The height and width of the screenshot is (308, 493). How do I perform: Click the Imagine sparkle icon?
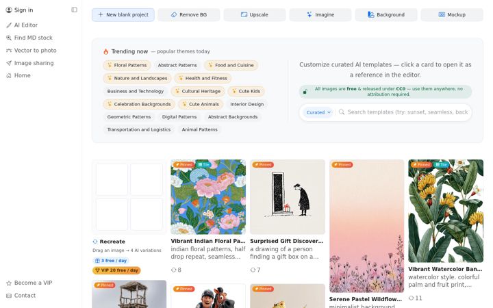(309, 14)
